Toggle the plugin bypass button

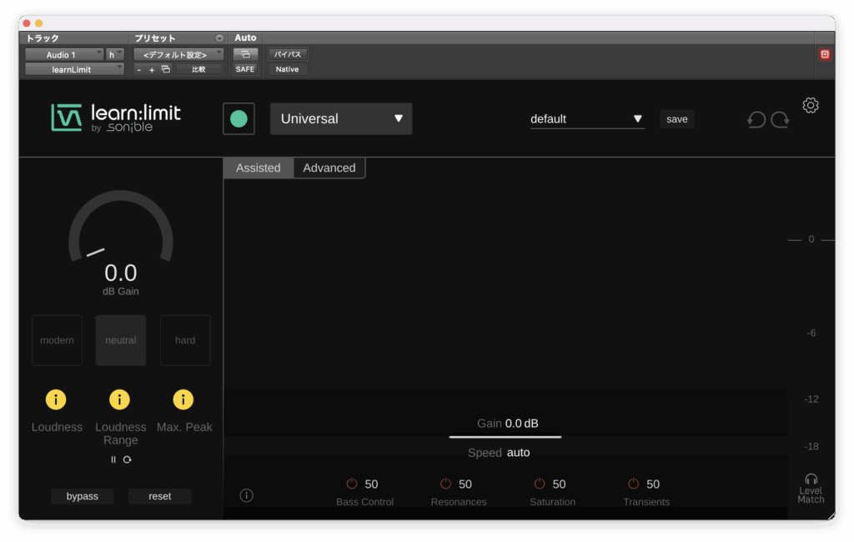point(83,496)
